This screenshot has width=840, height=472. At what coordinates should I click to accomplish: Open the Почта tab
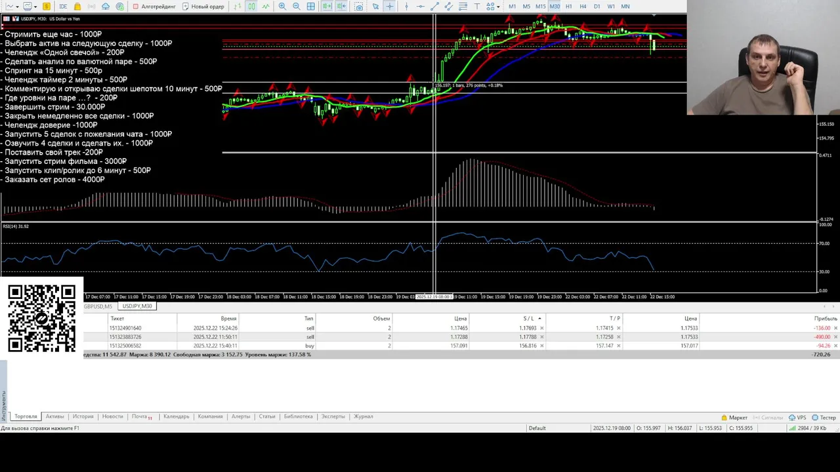142,417
